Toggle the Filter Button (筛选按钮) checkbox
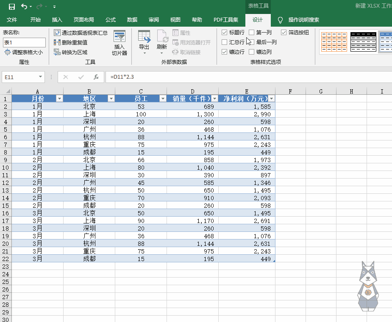The image size is (392, 322). [284, 33]
